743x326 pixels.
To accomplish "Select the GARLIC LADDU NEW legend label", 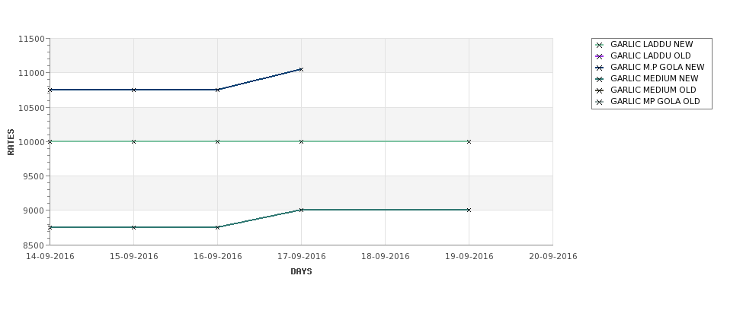I will point(652,44).
